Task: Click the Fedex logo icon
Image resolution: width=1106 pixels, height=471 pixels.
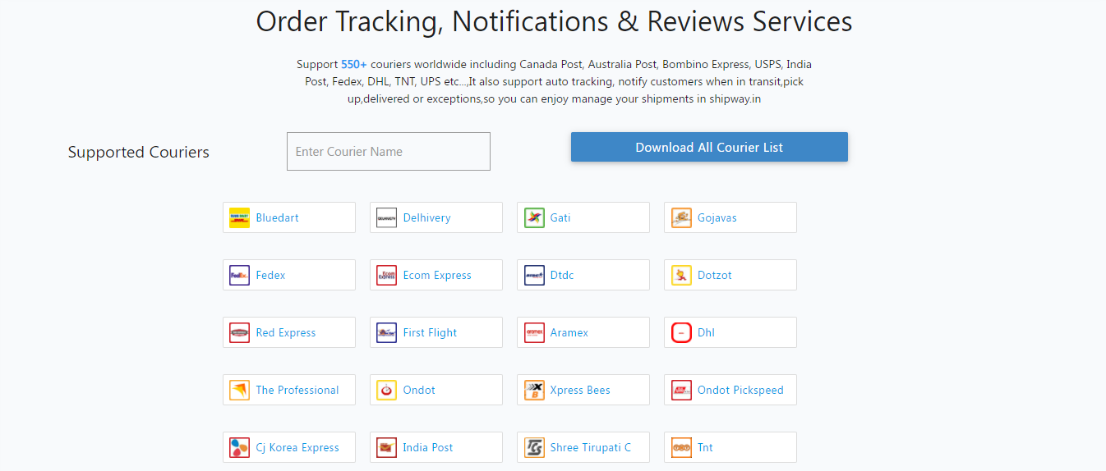Action: (x=239, y=275)
